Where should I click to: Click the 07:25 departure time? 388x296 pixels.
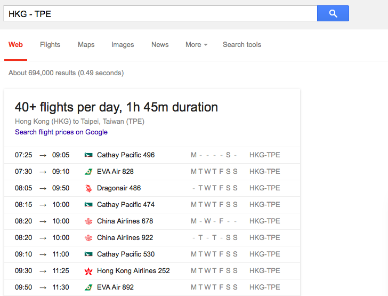23,155
